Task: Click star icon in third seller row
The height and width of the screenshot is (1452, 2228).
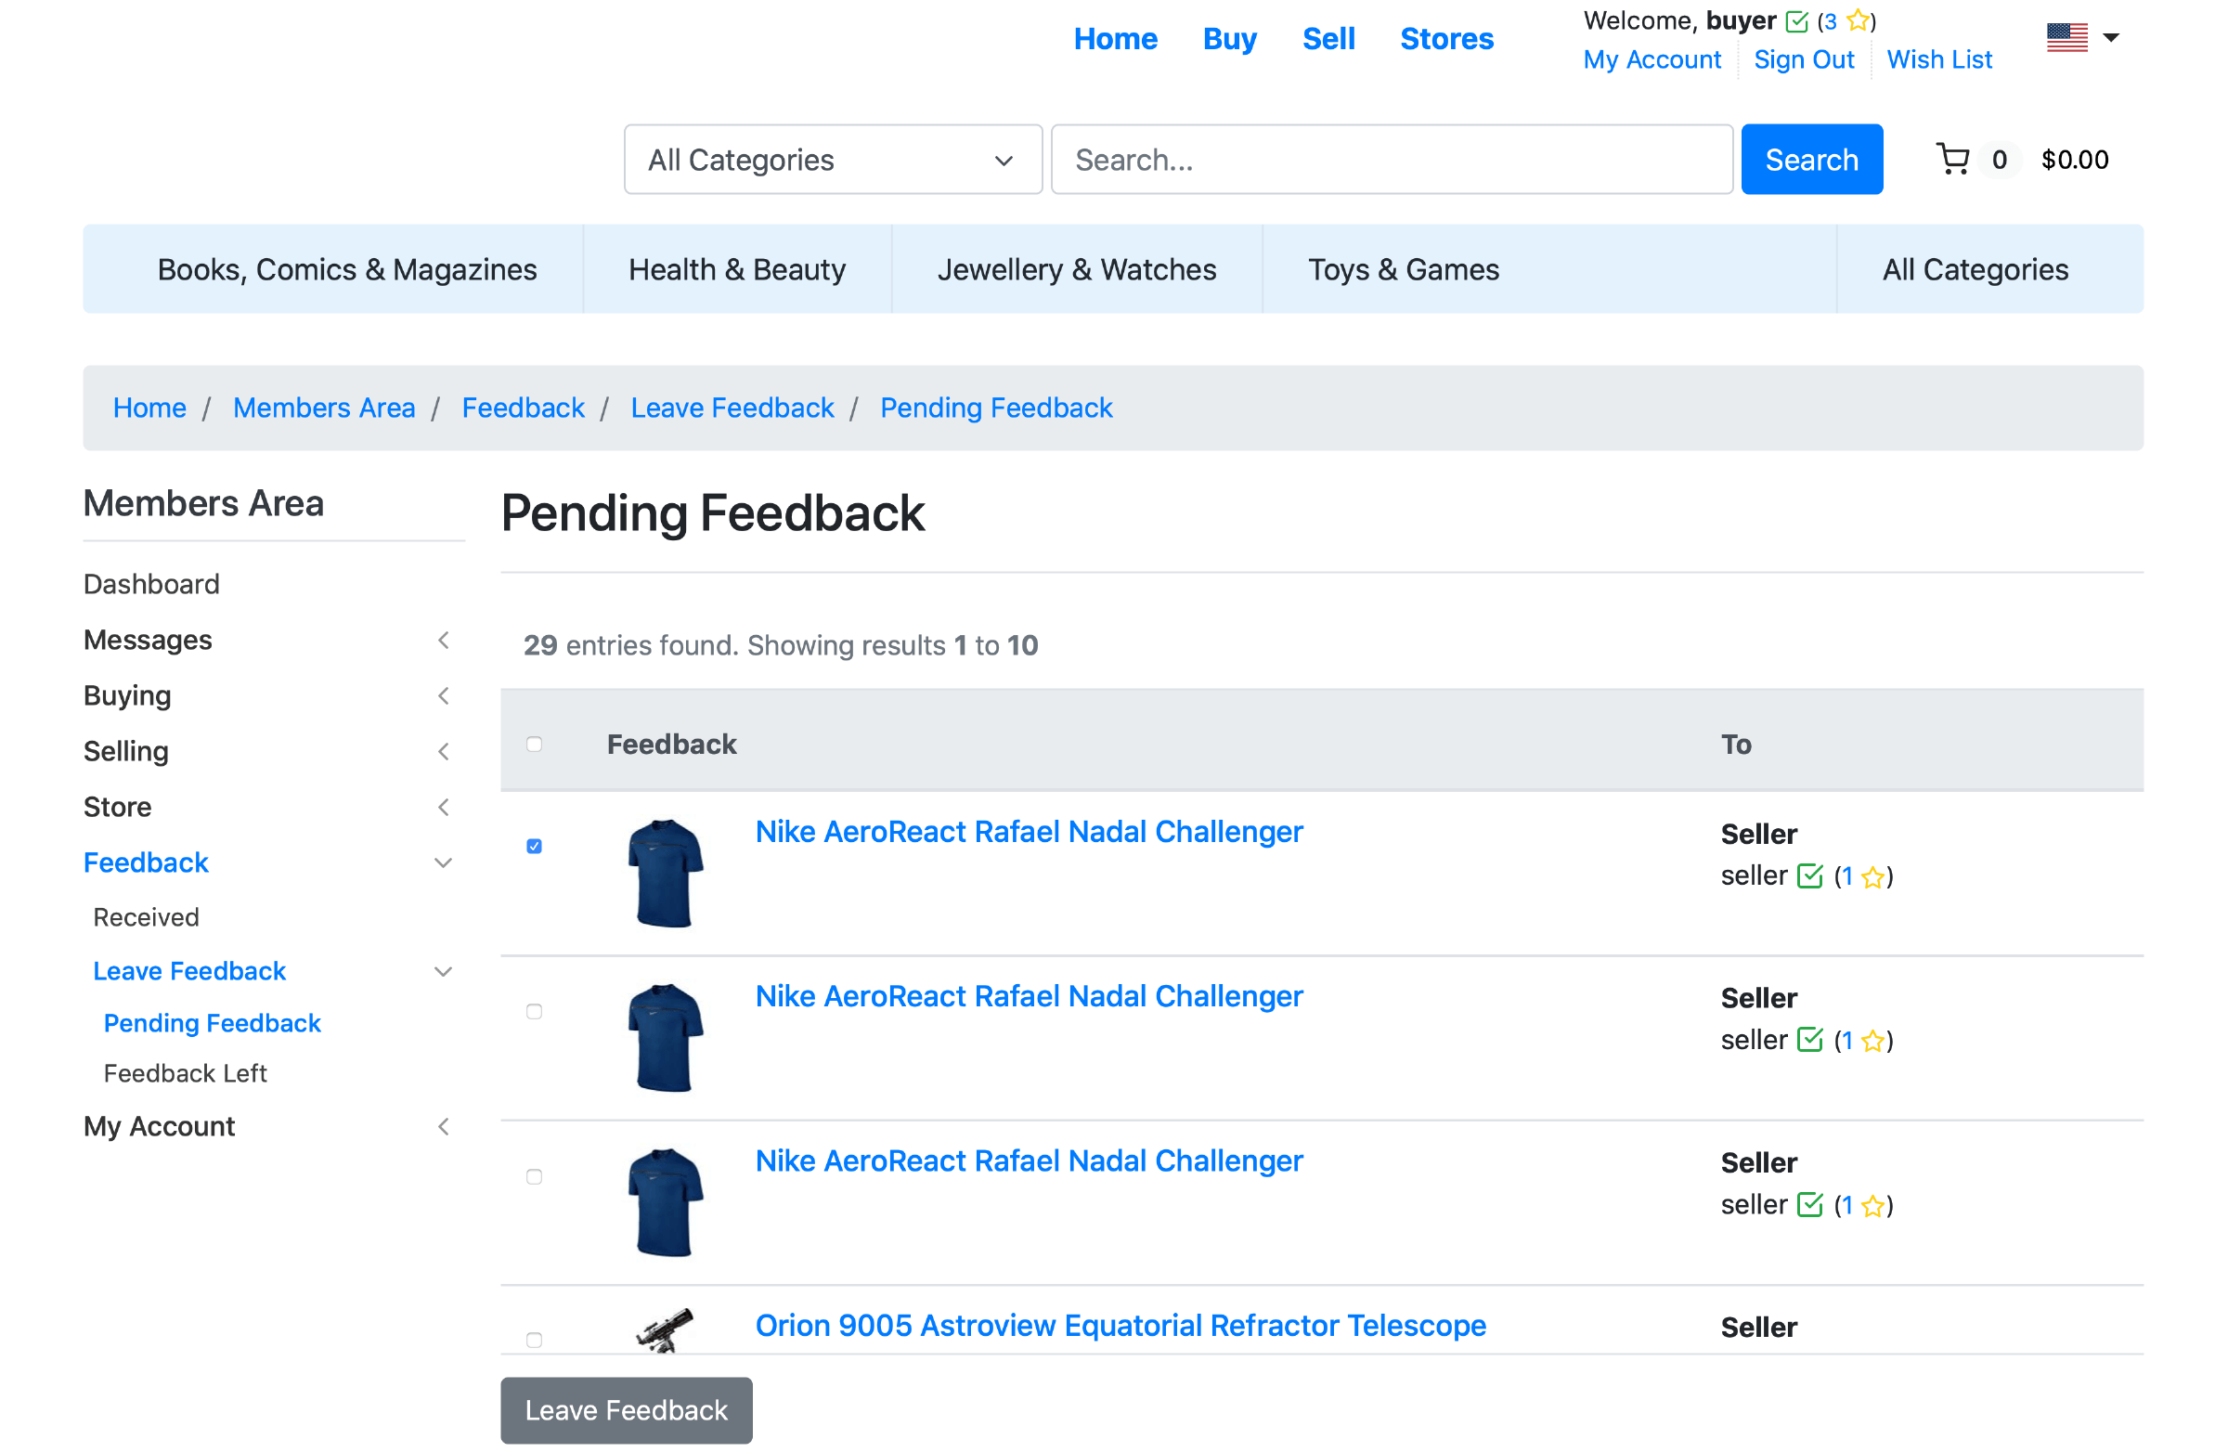Action: pos(1872,1206)
